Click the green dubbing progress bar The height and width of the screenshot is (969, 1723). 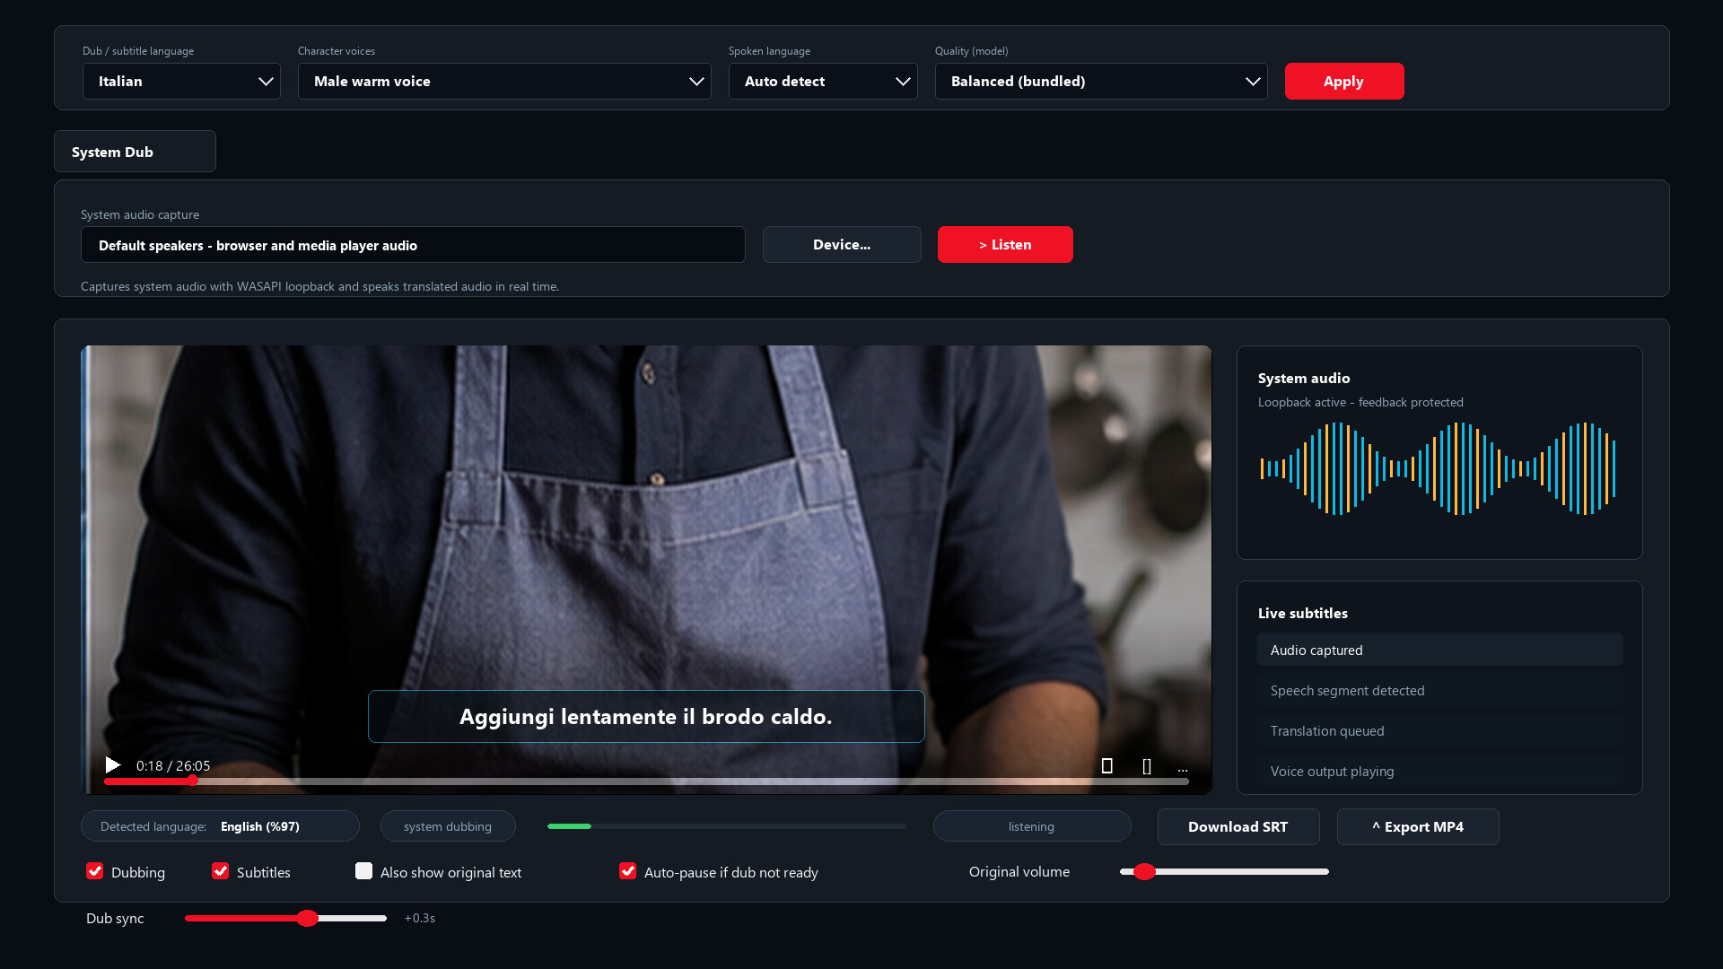tap(727, 826)
